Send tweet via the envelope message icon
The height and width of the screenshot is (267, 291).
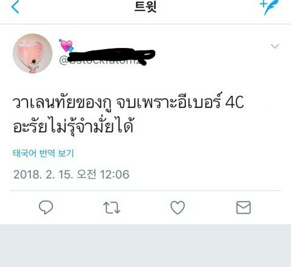[x=244, y=208]
